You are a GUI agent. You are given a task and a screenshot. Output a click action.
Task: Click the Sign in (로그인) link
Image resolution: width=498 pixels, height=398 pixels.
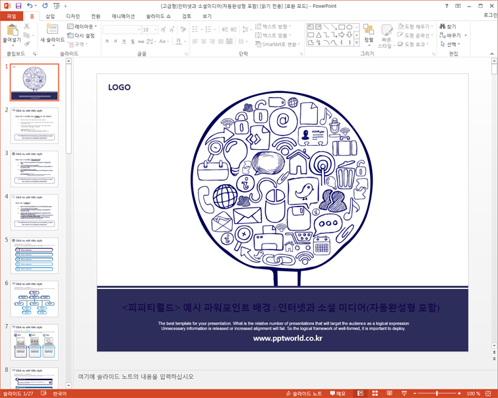(490, 15)
